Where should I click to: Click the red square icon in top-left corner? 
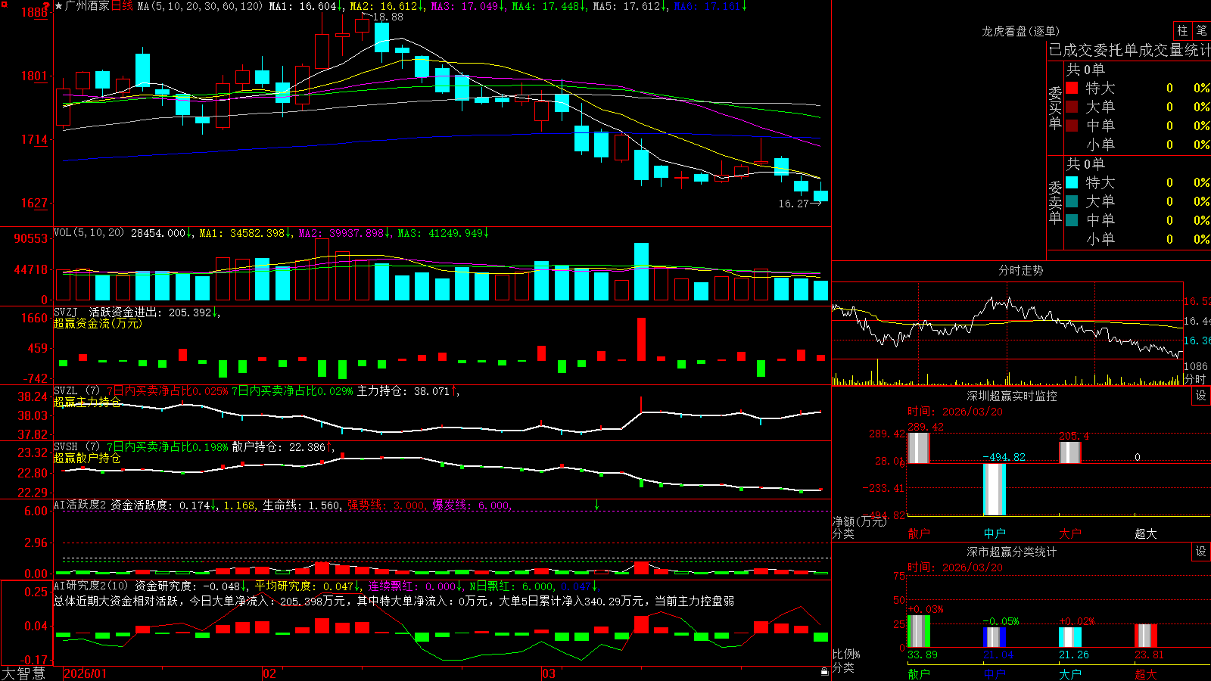tap(4, 4)
